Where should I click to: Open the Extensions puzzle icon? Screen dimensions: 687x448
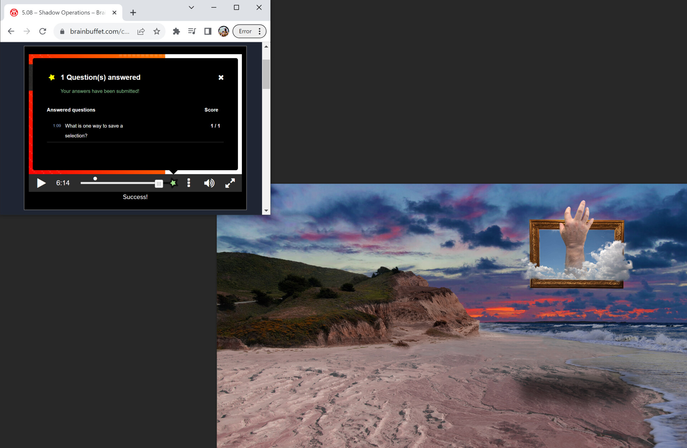176,32
